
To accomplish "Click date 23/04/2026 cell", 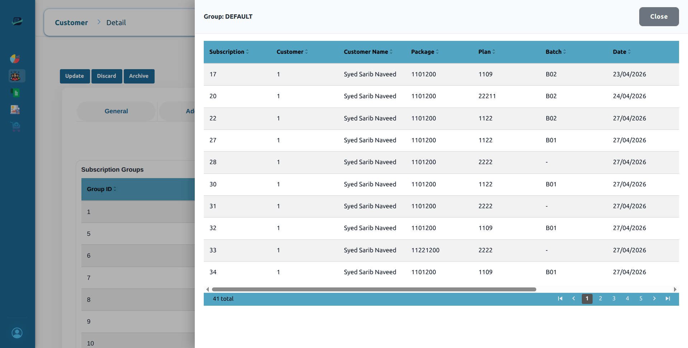I will [630, 75].
